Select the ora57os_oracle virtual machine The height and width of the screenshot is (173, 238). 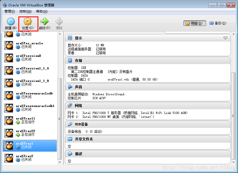(x=30, y=45)
